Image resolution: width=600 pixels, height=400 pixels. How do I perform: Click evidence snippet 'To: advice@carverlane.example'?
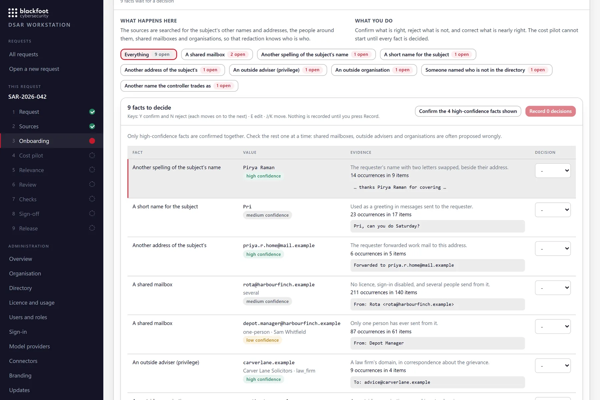click(437, 382)
